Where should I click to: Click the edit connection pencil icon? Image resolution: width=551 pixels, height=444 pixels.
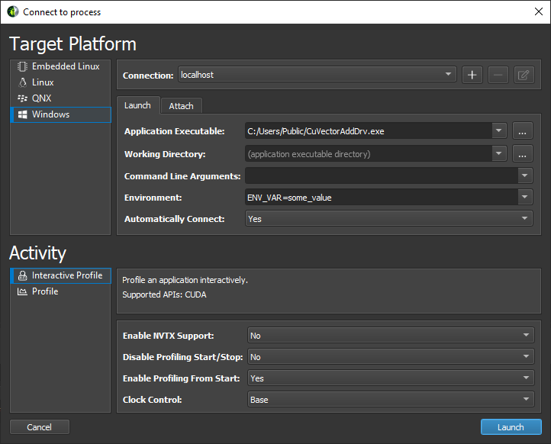click(x=524, y=75)
